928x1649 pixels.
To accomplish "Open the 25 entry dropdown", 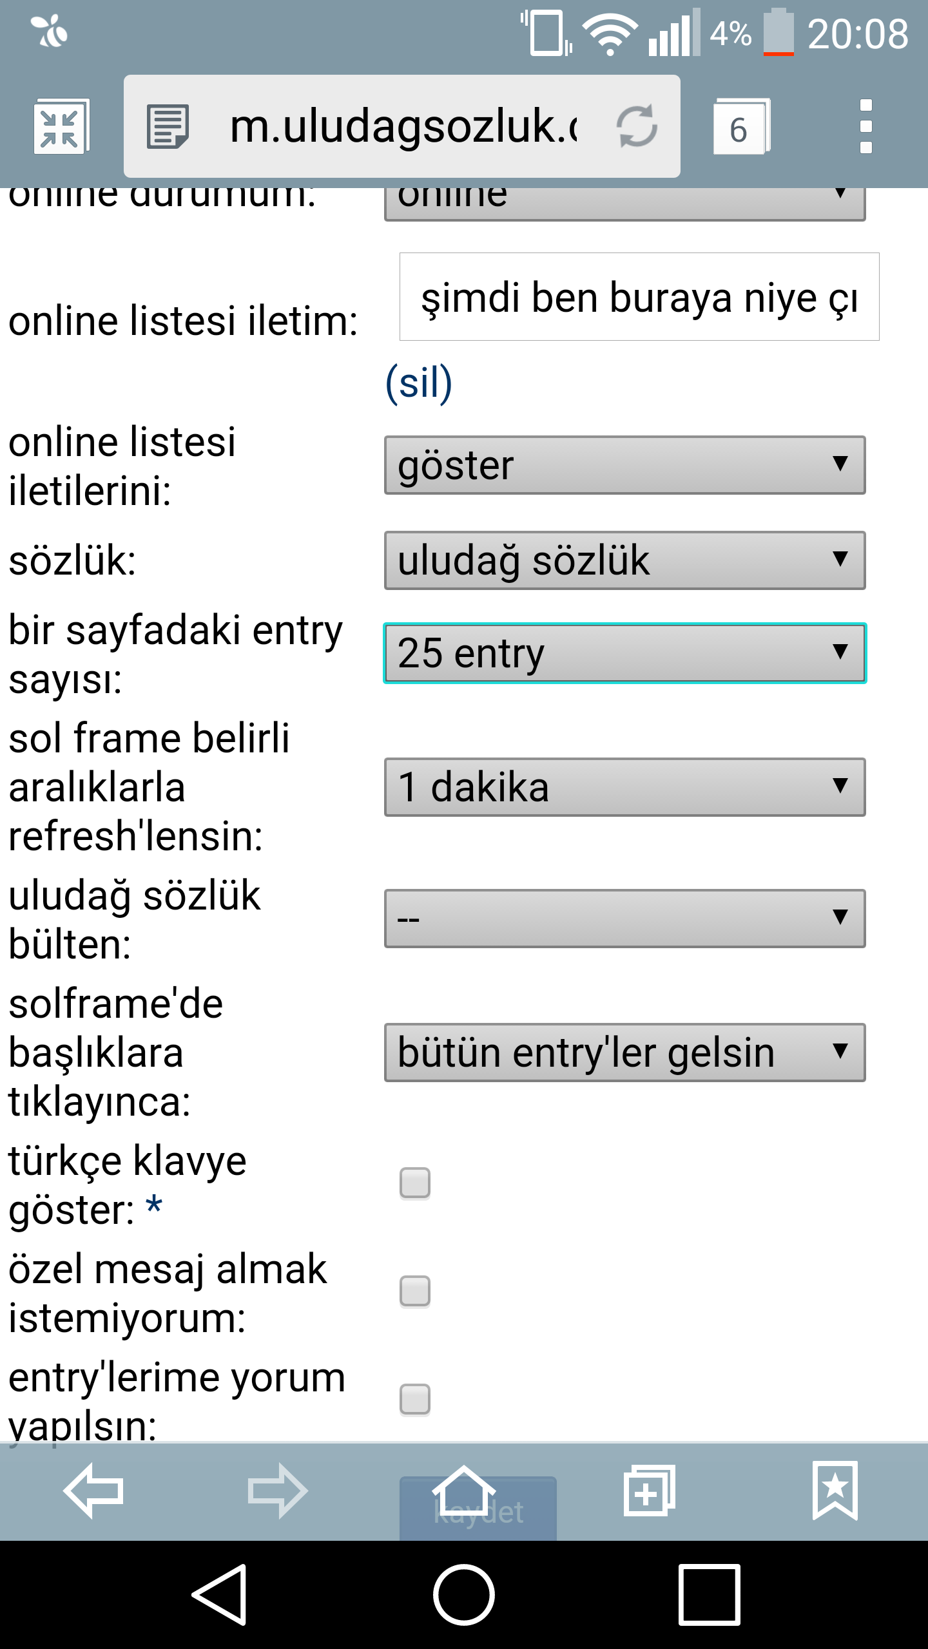I will pyautogui.click(x=625, y=653).
